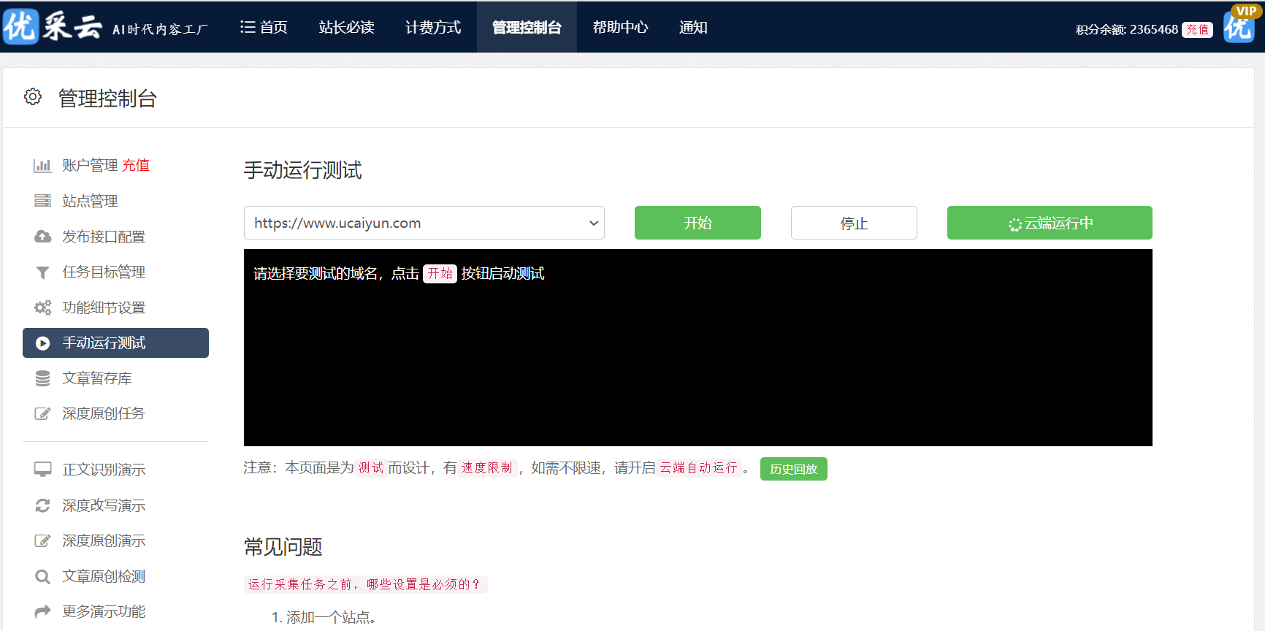Click the refresh icon for 深度改写演示
This screenshot has height=631, width=1265.
42,505
